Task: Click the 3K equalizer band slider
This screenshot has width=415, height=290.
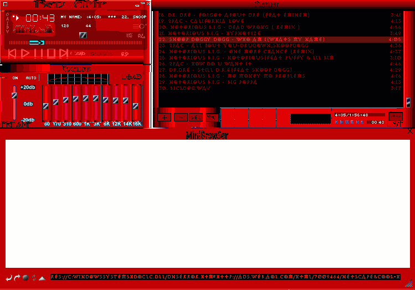Action: click(96, 99)
